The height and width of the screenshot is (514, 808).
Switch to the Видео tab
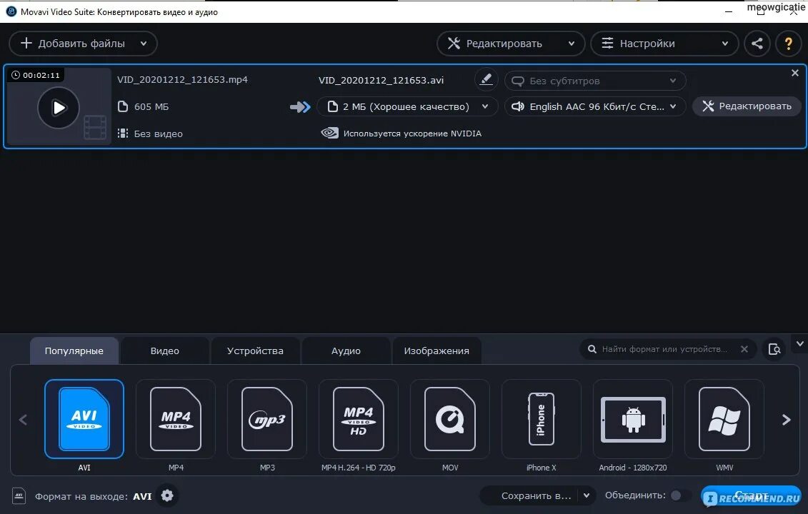165,351
